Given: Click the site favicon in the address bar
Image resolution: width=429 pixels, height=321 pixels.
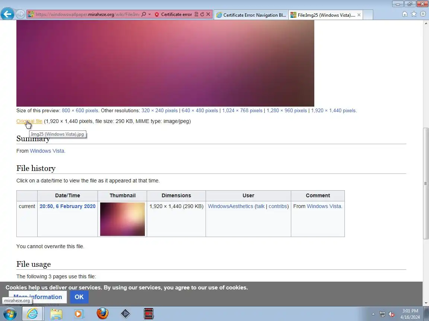Looking at the screenshot, I should [31, 14].
